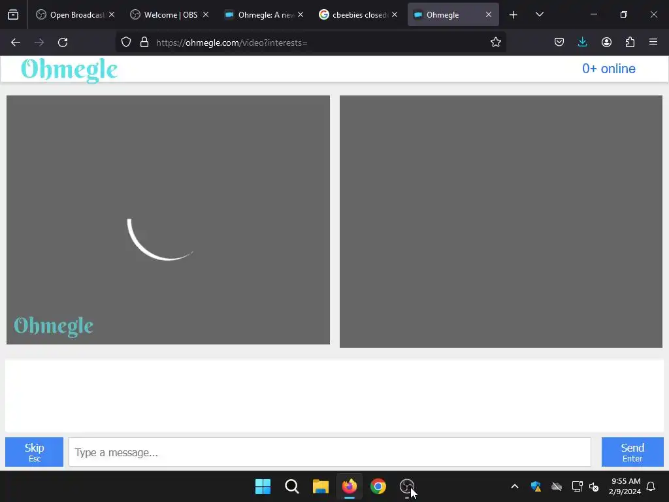Screen dimensions: 669x502
Task: Open the Windows Start menu
Action: (263, 486)
